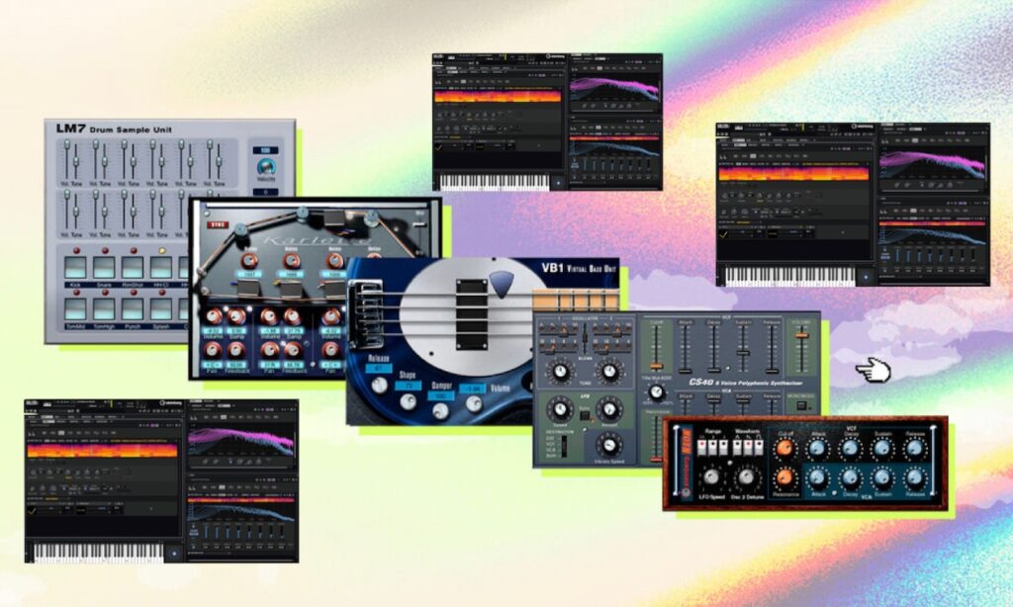Select the velocity value field above the LM7 knob
1013x607 pixels.
point(265,150)
